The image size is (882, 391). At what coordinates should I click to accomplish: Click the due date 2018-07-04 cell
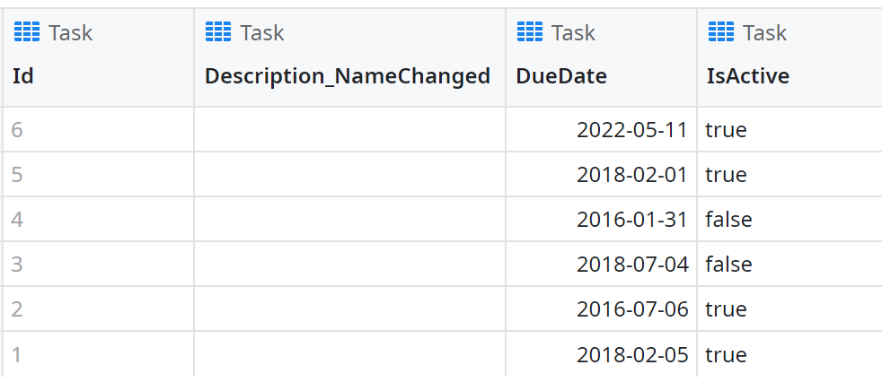click(x=632, y=265)
